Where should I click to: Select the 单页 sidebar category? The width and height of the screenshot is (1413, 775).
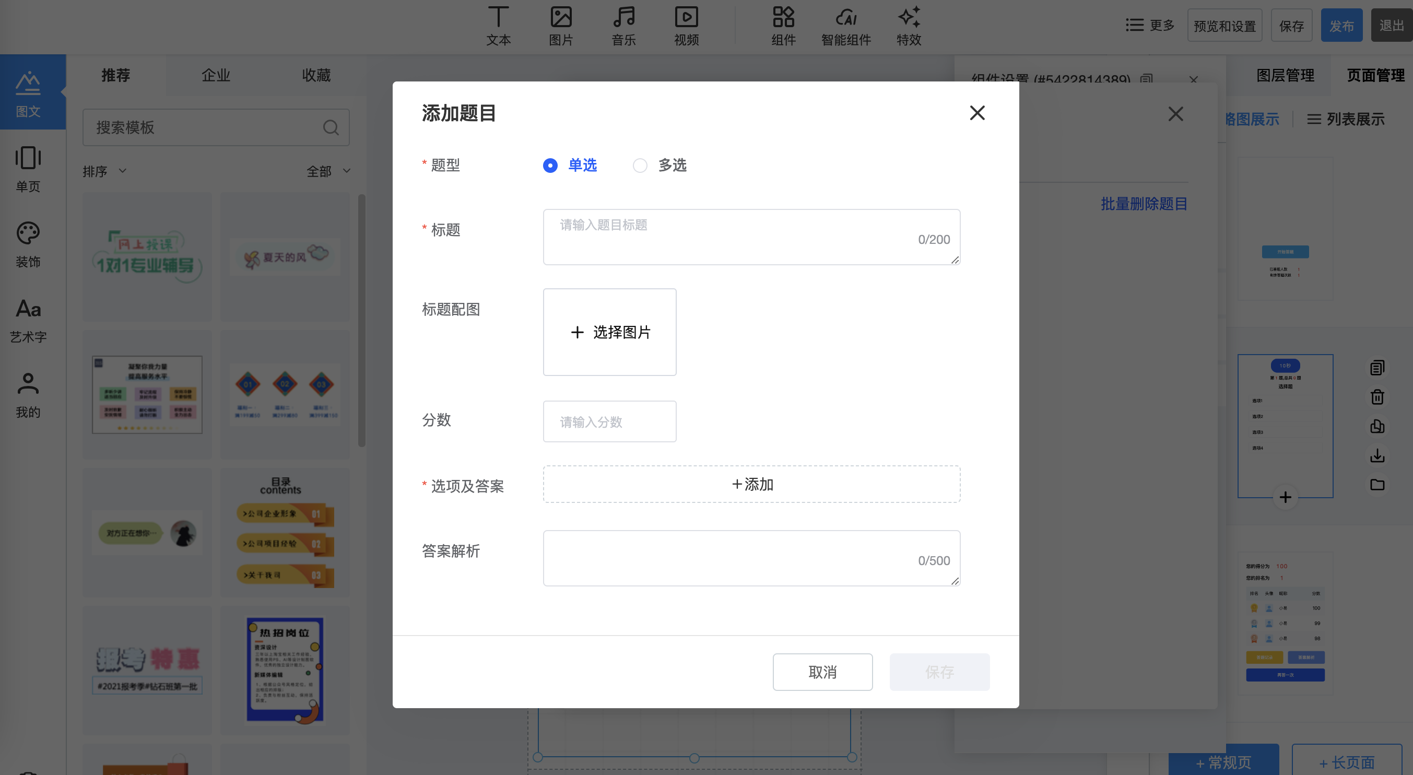click(28, 169)
